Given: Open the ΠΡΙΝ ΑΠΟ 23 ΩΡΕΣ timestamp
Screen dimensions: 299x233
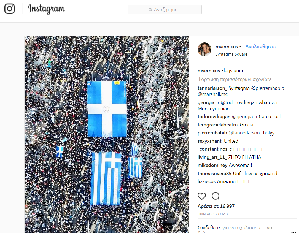Looking at the screenshot, I should coord(213,214).
